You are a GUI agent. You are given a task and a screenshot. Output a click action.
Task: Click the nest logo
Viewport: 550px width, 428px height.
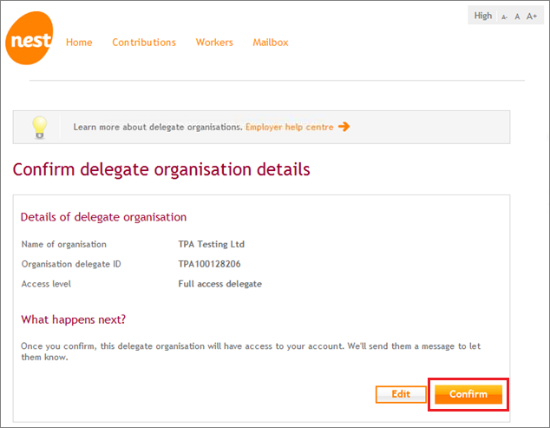point(29,38)
